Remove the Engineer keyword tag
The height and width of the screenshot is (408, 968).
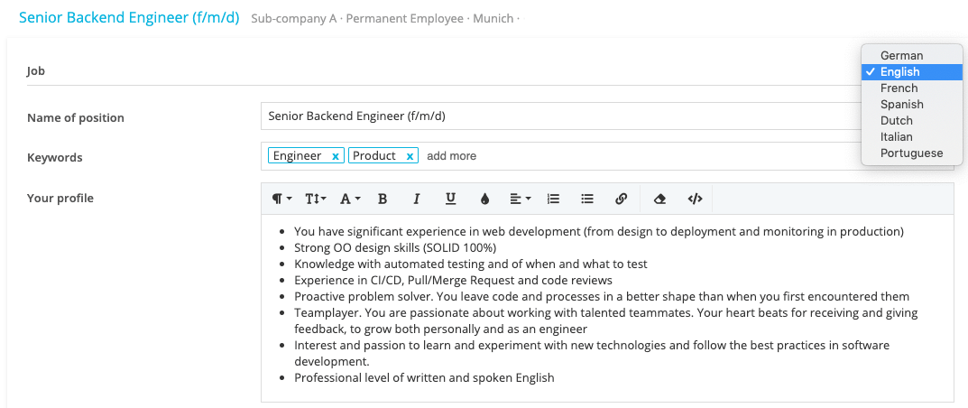coord(336,156)
